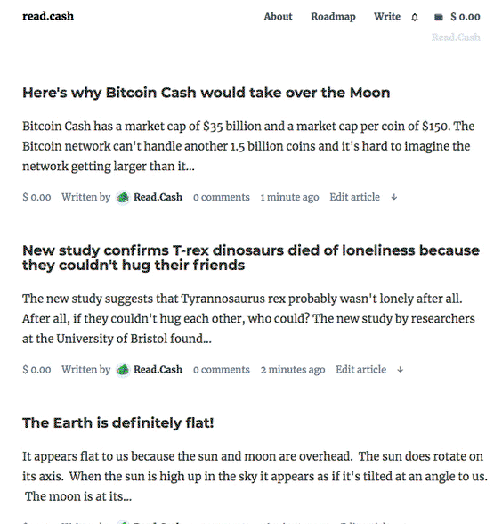Image resolution: width=502 pixels, height=524 pixels.
Task: Click Read.Cash avatar under T-rex article
Action: click(123, 370)
